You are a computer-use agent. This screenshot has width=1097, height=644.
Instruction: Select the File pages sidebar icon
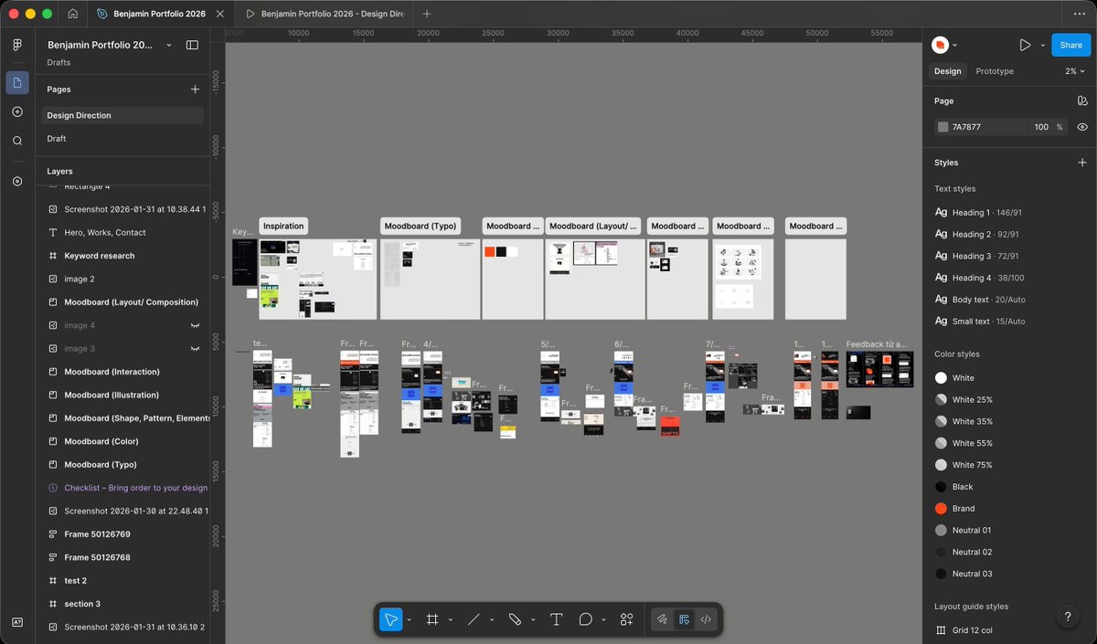[17, 83]
